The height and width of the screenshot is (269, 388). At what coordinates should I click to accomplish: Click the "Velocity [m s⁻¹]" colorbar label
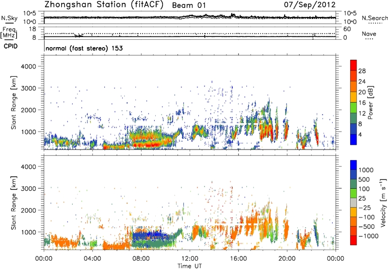[383, 202]
